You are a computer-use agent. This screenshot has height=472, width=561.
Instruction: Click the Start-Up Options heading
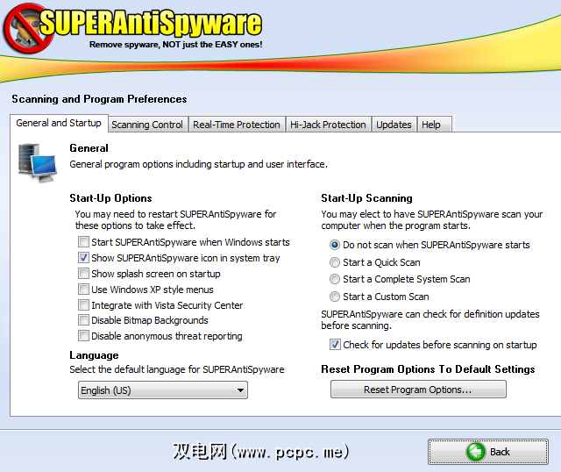110,198
